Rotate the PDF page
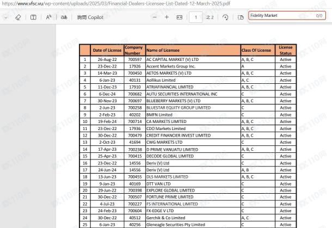This screenshot has height=228, width=332. click(x=225, y=17)
